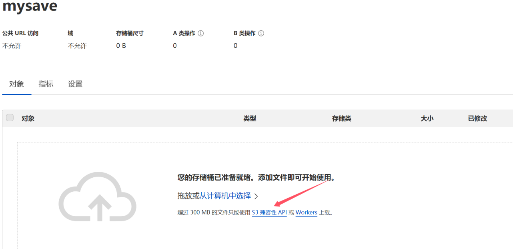513x249 pixels.
Task: Click the 类型 column header
Action: pyautogui.click(x=250, y=118)
